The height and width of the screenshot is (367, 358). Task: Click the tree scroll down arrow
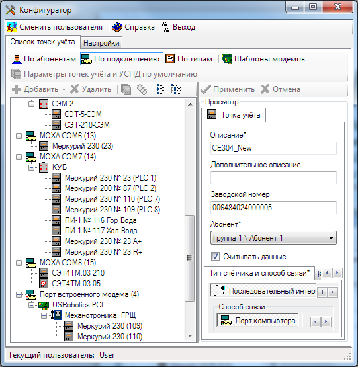click(x=190, y=336)
